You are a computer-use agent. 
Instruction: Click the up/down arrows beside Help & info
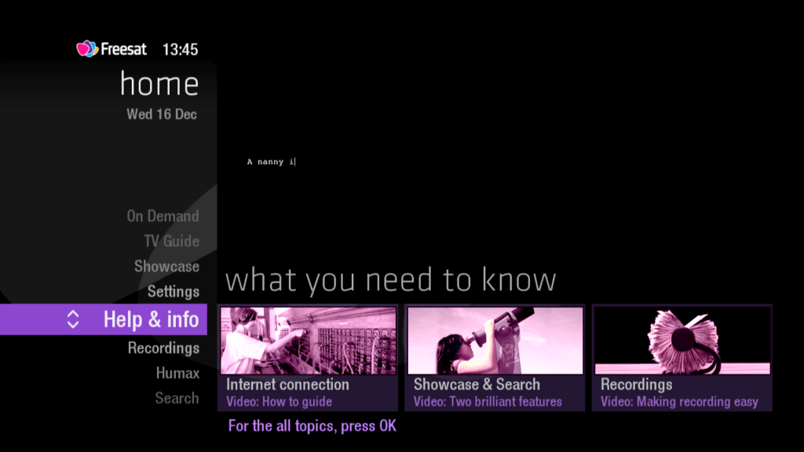[x=73, y=319]
